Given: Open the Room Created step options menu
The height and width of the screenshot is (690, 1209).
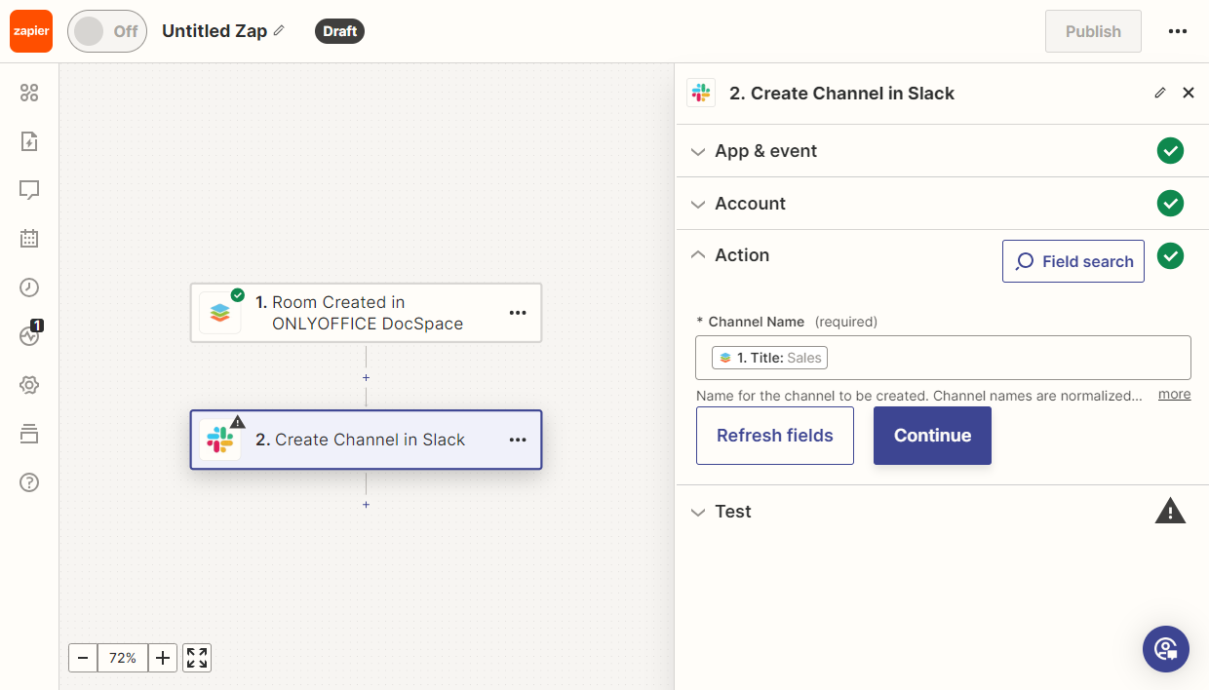Looking at the screenshot, I should pos(518,313).
